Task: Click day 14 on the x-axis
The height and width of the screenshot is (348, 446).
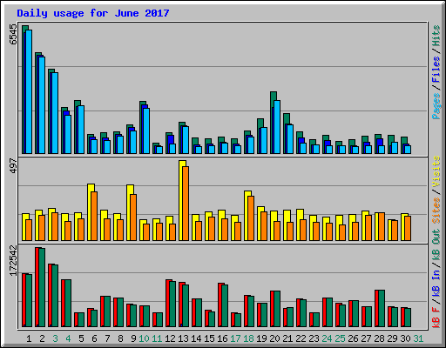Action: (x=196, y=338)
